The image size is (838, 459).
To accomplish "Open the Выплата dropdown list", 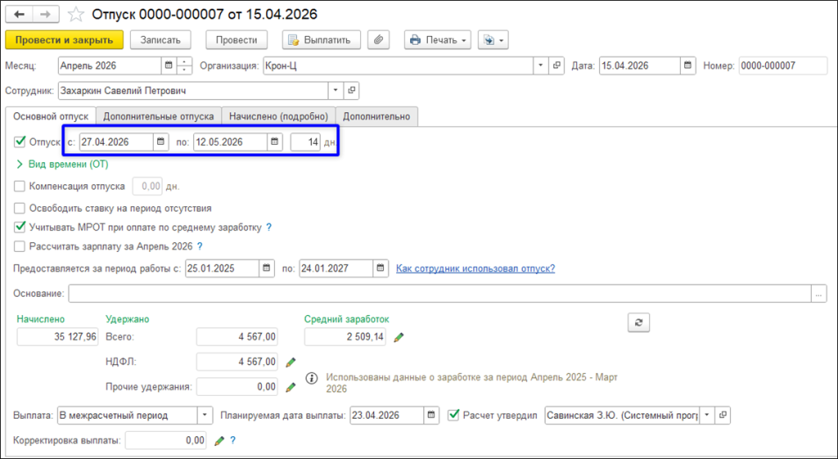I will point(205,415).
